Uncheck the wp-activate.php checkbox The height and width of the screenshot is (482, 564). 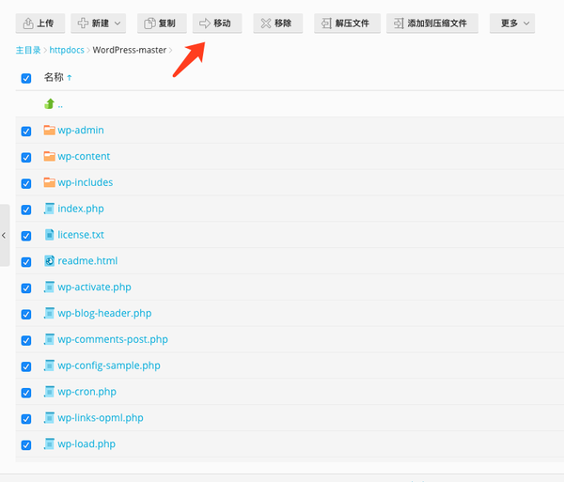click(x=26, y=288)
